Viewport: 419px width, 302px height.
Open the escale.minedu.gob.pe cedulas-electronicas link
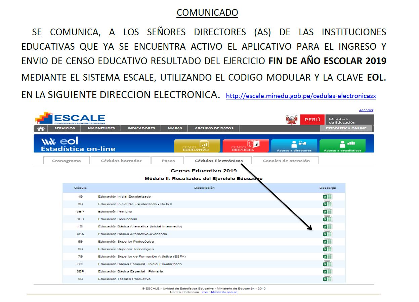coord(301,96)
